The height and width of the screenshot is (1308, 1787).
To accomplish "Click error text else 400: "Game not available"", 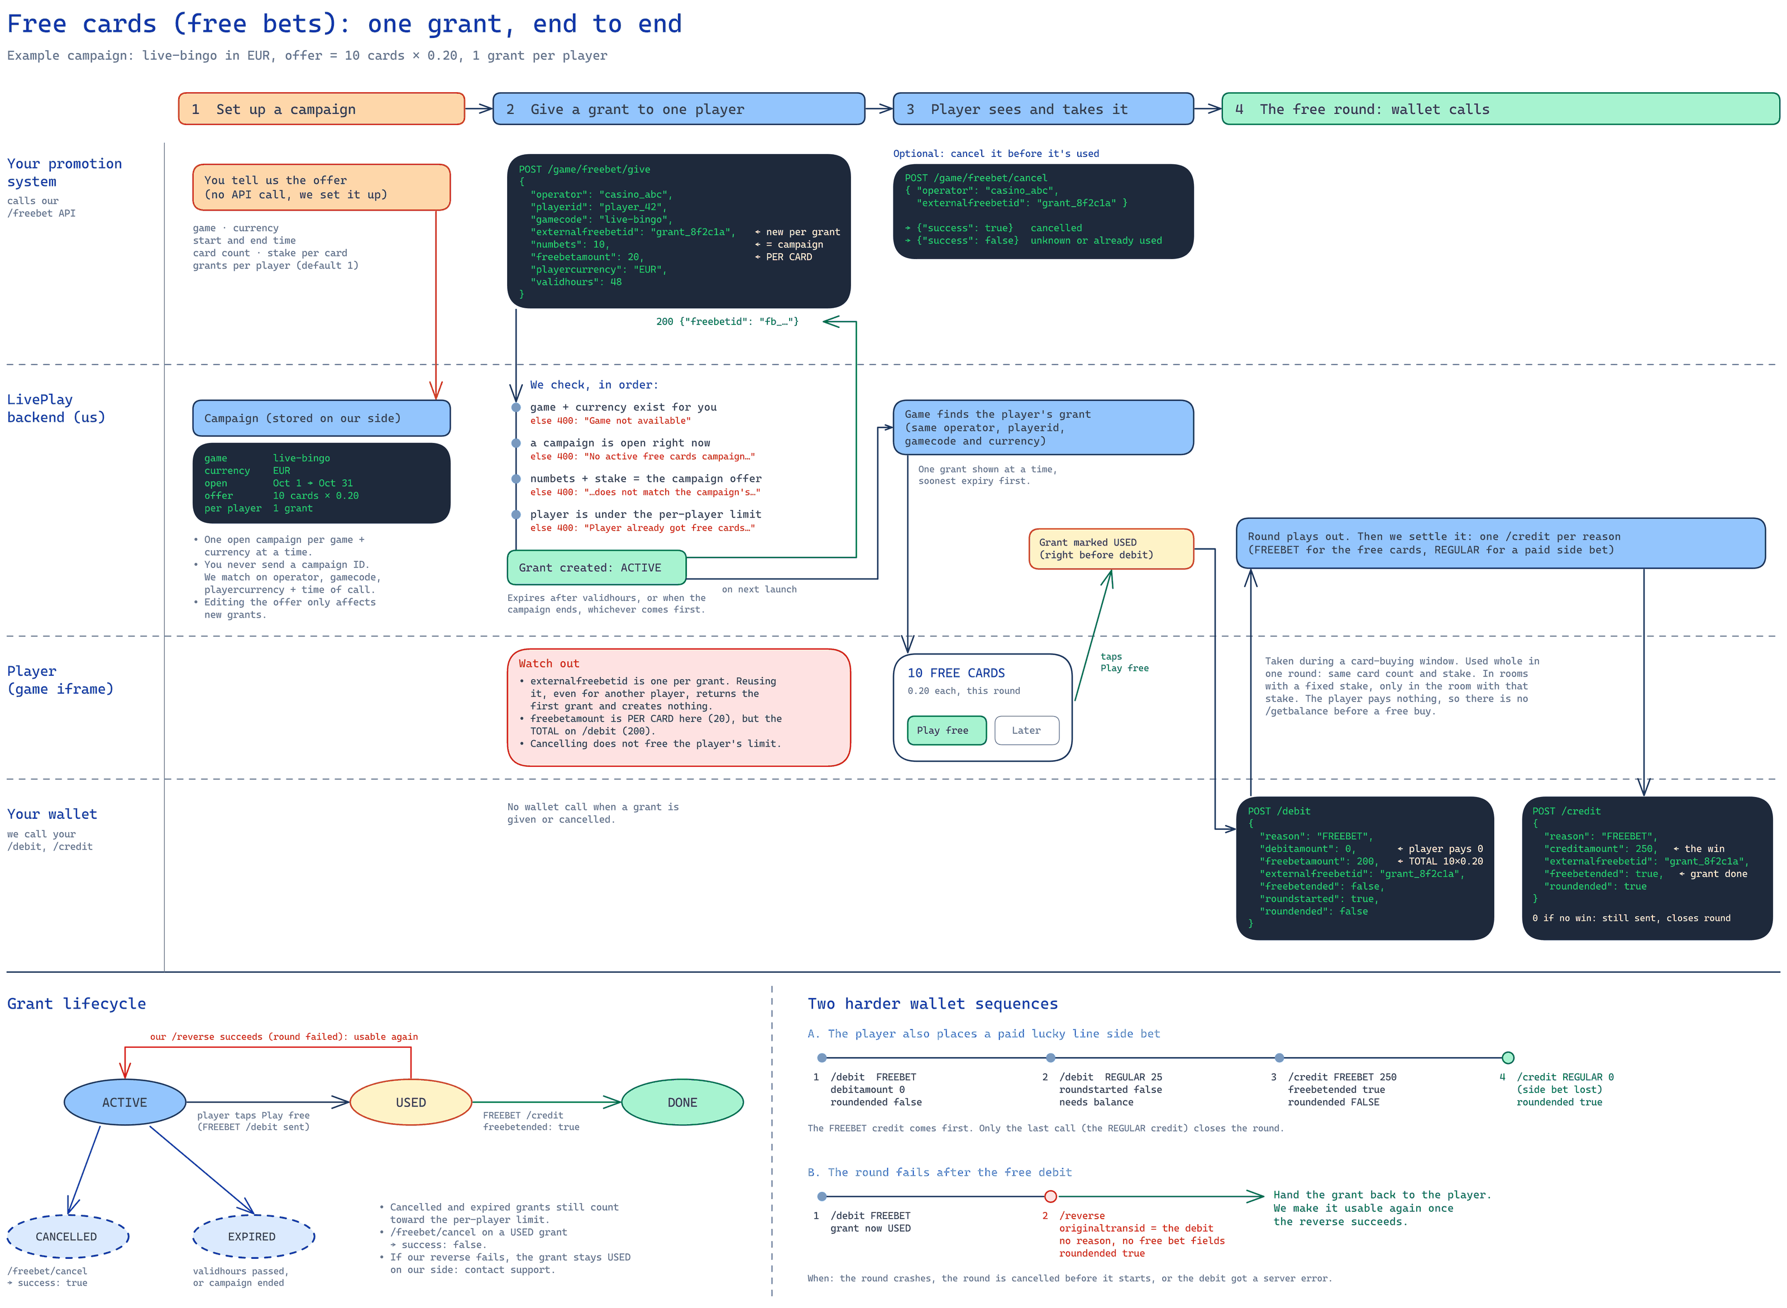I will pos(610,421).
